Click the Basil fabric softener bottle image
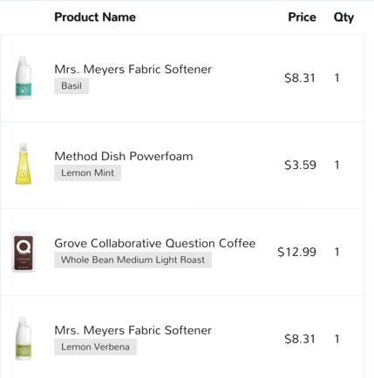Viewport: 374px width, 378px height. pos(24,78)
